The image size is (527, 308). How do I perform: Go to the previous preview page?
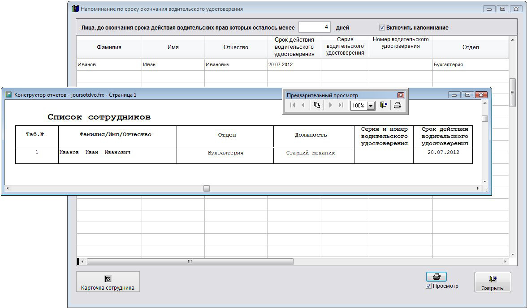click(303, 106)
